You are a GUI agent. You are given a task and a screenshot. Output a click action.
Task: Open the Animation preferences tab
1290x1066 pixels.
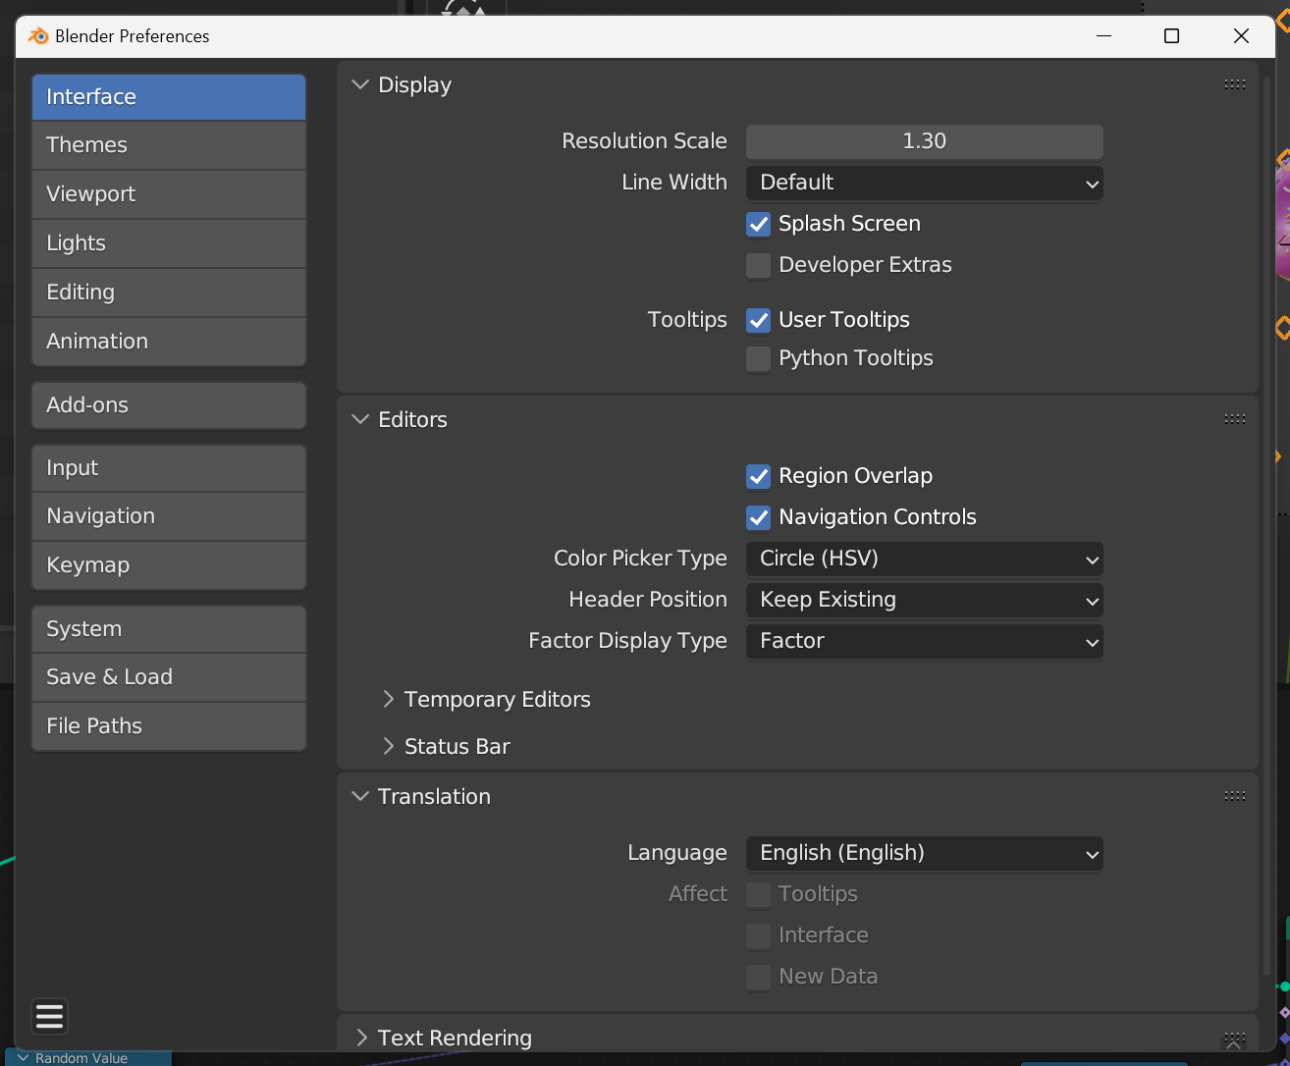click(x=169, y=342)
